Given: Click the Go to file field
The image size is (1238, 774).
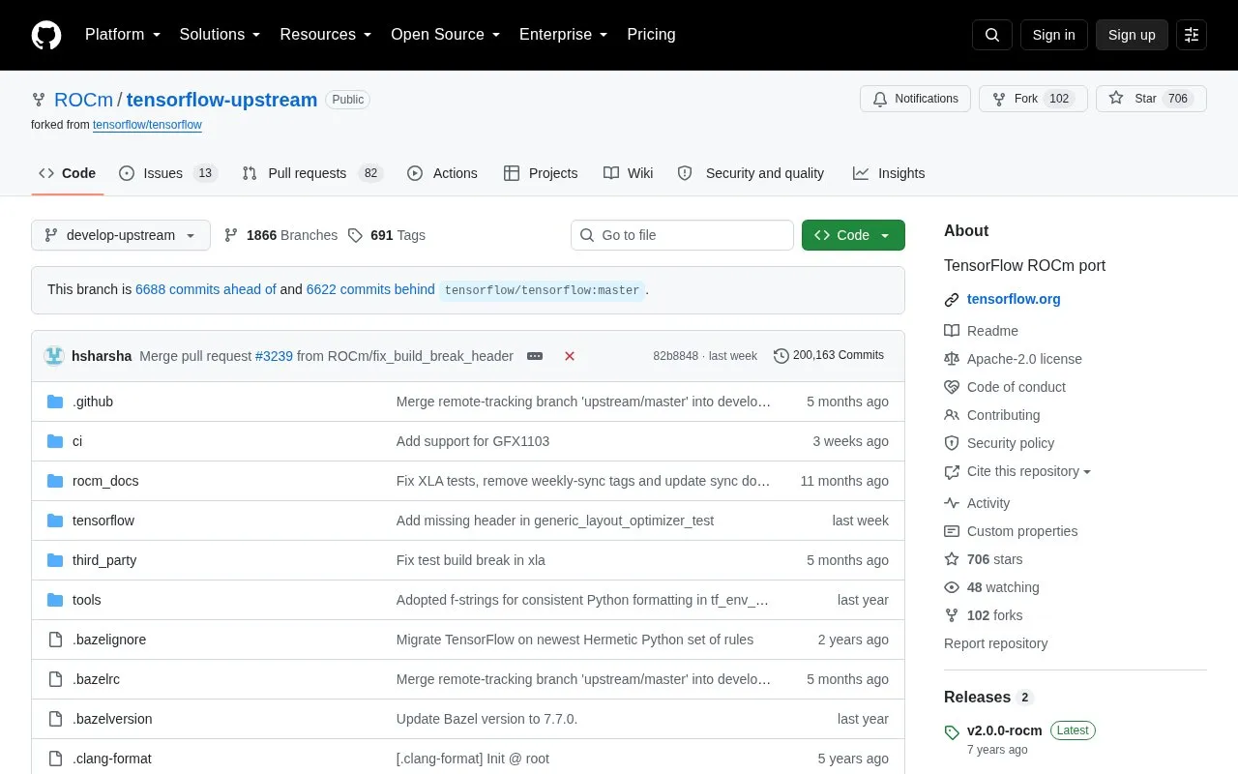Looking at the screenshot, I should point(682,235).
